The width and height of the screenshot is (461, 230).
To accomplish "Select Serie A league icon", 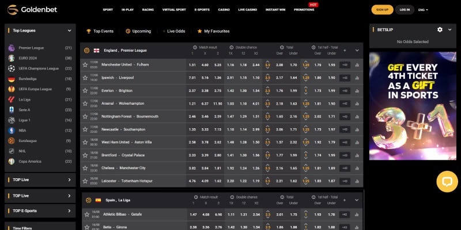I will point(12,110).
